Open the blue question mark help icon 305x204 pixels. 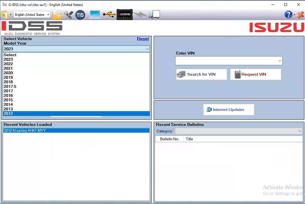(x=288, y=15)
